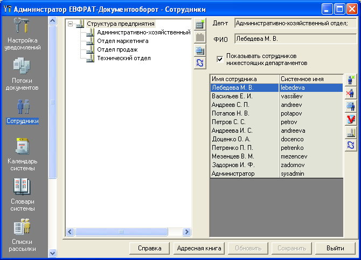
Task: Click system name sysadmin cell
Action: coord(311,174)
